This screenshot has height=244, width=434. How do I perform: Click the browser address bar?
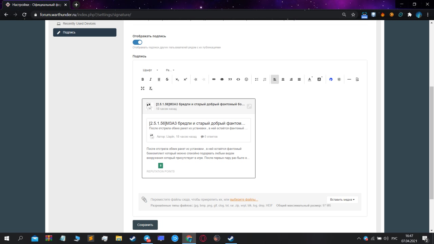tap(186, 15)
